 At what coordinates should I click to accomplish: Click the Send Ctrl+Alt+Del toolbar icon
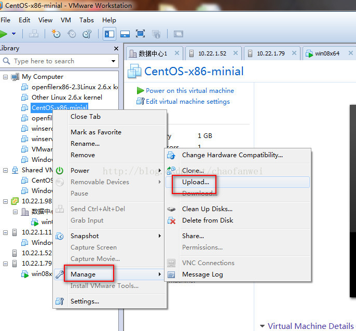click(34, 34)
